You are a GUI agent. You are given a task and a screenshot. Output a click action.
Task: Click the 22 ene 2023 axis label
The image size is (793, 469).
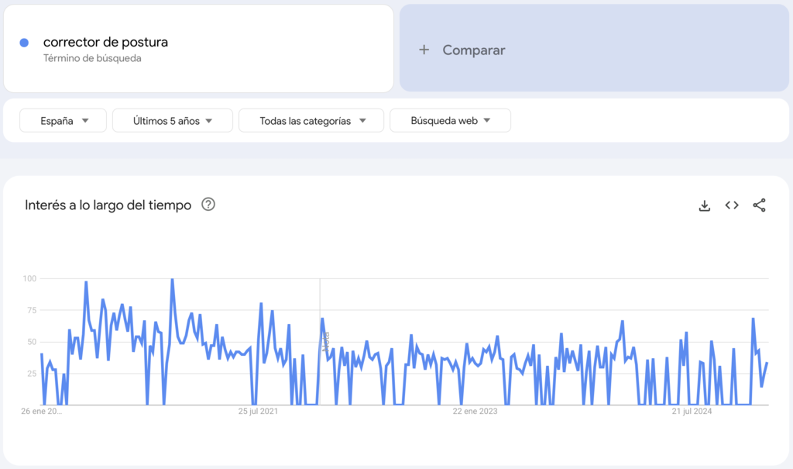click(473, 412)
